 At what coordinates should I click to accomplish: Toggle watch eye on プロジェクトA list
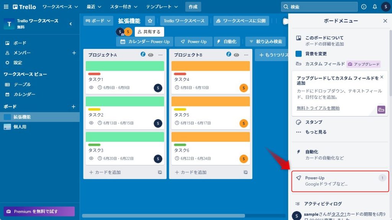click(150, 55)
